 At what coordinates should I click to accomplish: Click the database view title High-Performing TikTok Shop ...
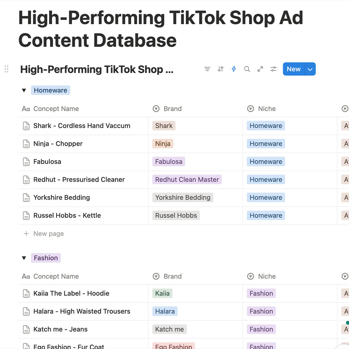tap(97, 69)
